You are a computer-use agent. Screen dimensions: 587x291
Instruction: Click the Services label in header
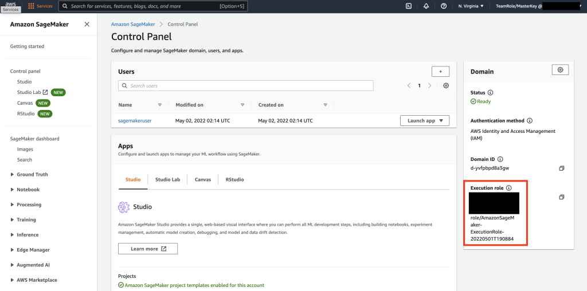pos(45,6)
